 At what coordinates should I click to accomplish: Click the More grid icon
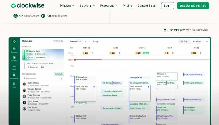(14, 84)
